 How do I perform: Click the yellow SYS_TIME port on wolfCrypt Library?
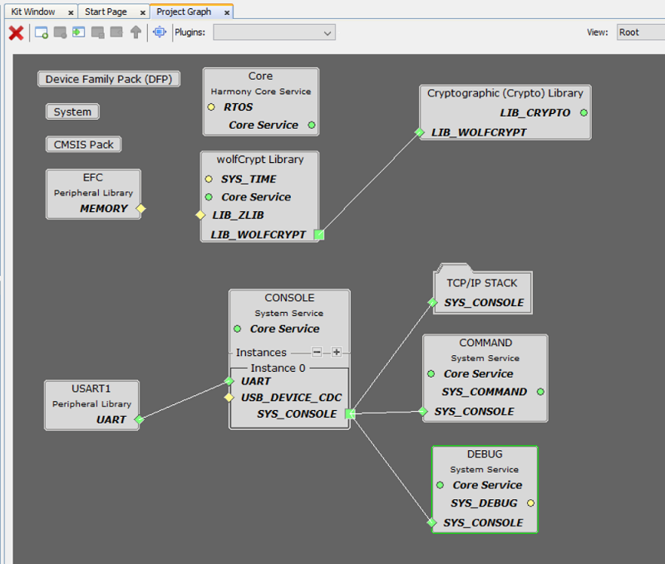point(209,179)
